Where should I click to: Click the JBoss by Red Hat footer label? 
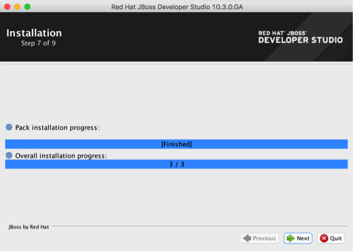tap(29, 227)
